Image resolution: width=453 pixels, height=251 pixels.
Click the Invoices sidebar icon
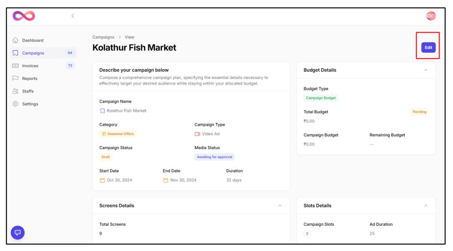[x=16, y=66]
